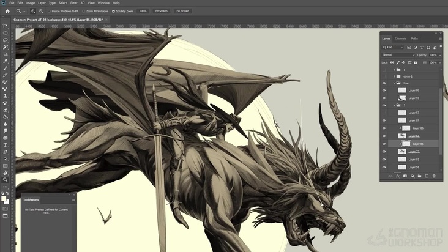Toggle visibility of the tree group
The width and height of the screenshot is (448, 252).
(384, 83)
